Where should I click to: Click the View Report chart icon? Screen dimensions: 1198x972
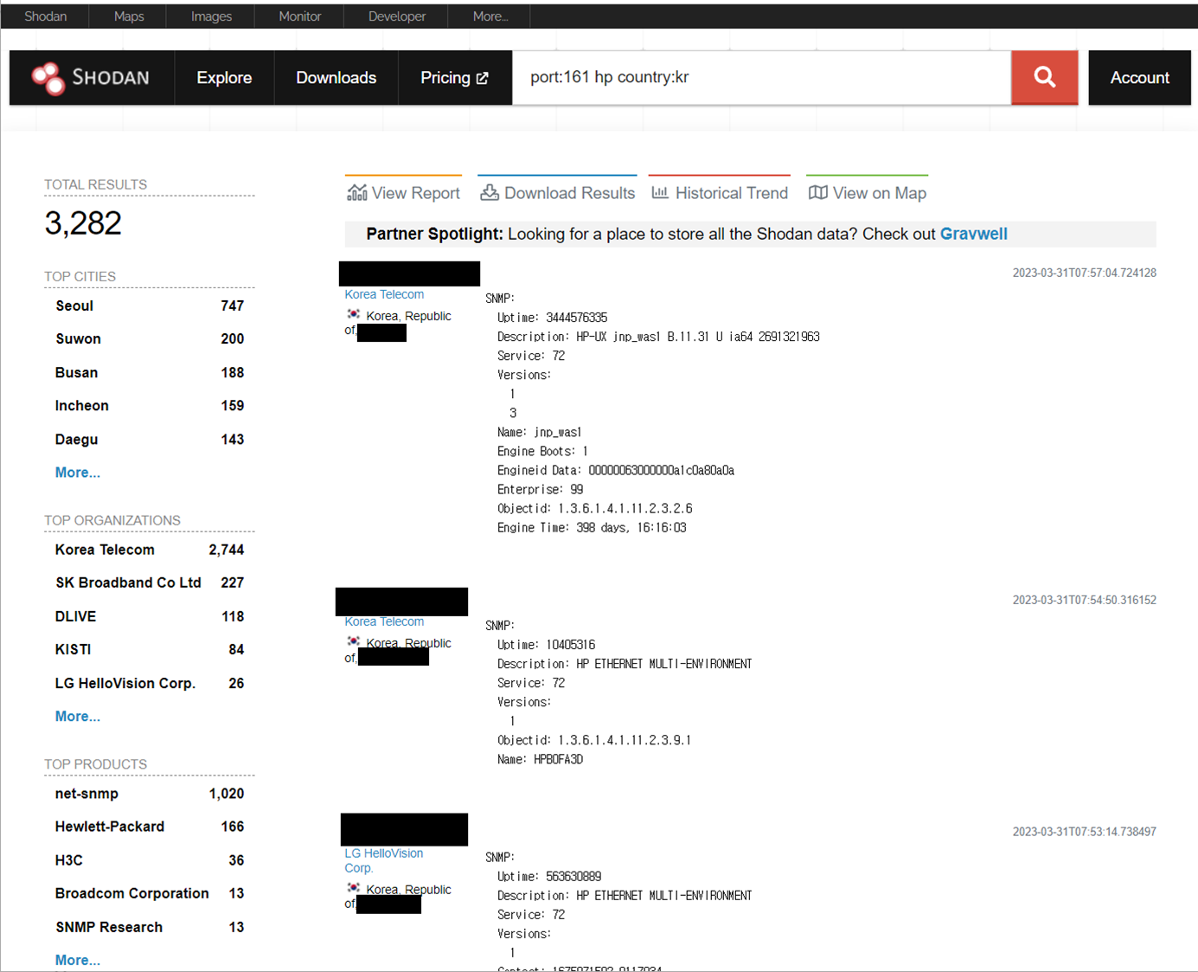[x=356, y=192]
